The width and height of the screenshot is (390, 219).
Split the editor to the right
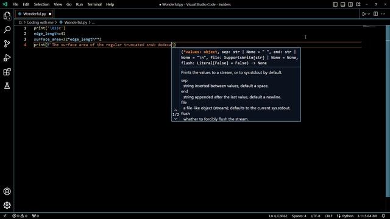pos(375,14)
